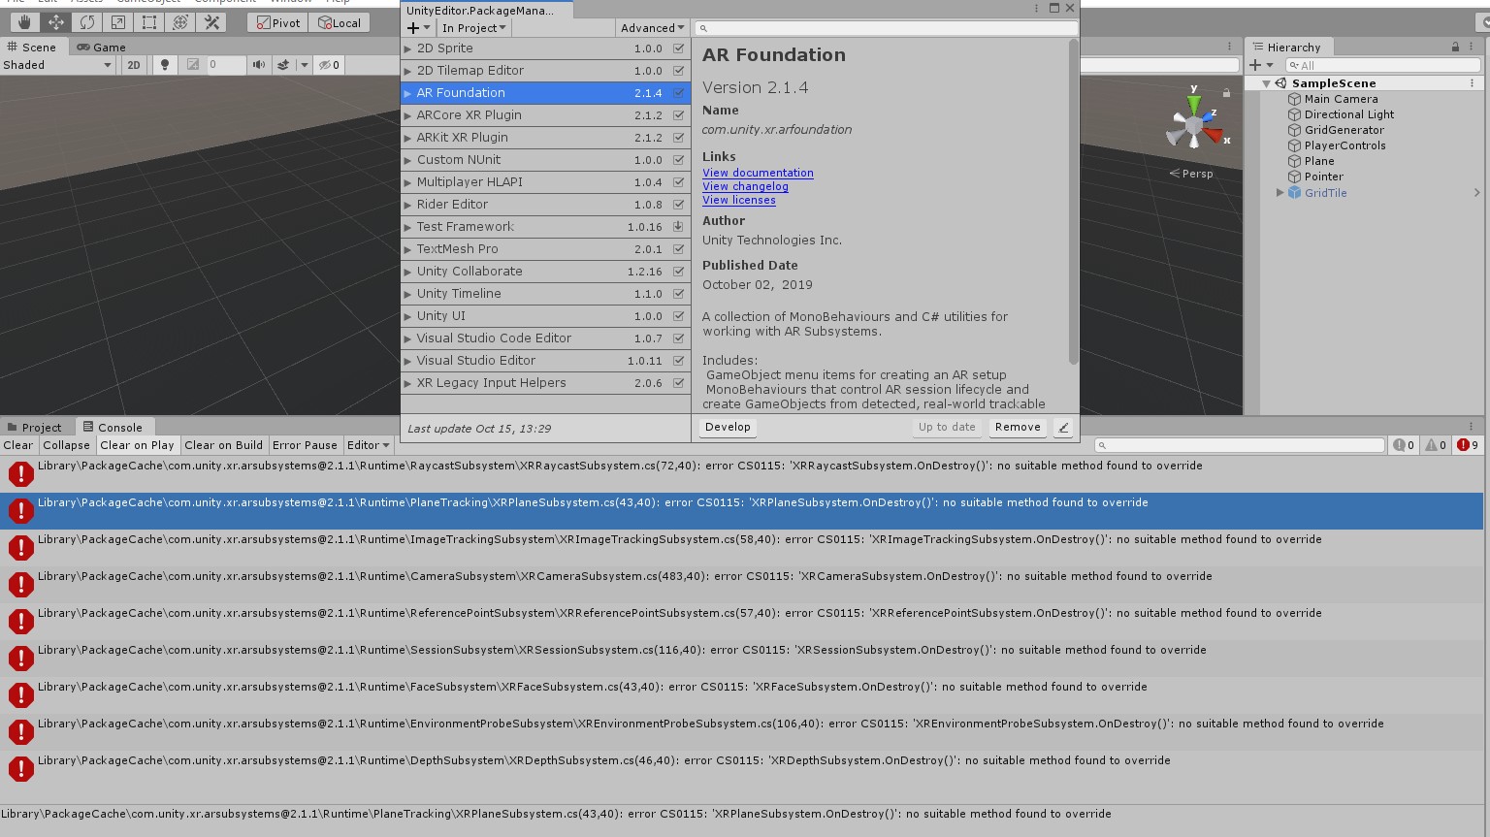Toggle 2D view mode in the Scene view
Screen dimensions: 1490x837
(x=135, y=64)
